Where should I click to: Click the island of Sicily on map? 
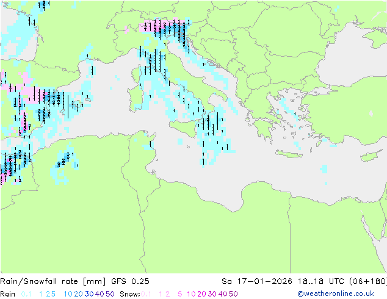pyautogui.click(x=184, y=128)
